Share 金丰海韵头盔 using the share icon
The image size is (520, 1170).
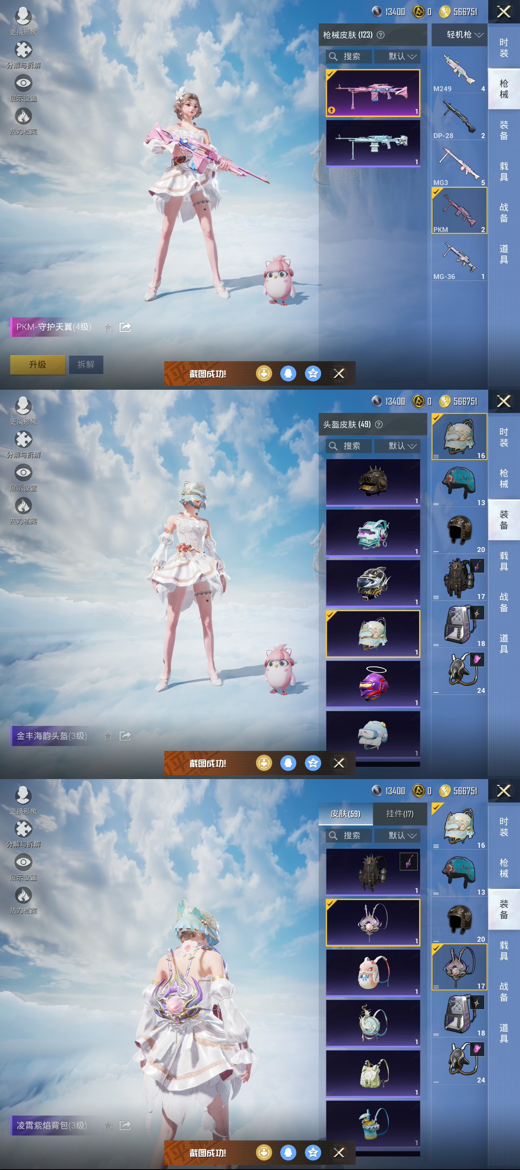125,736
